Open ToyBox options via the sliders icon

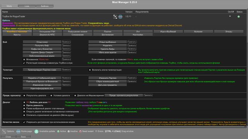tap(115, 17)
